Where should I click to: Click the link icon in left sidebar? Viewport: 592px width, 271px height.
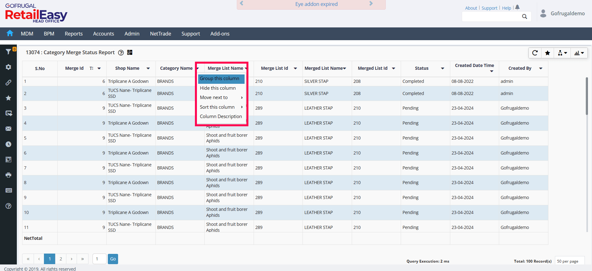click(8, 83)
